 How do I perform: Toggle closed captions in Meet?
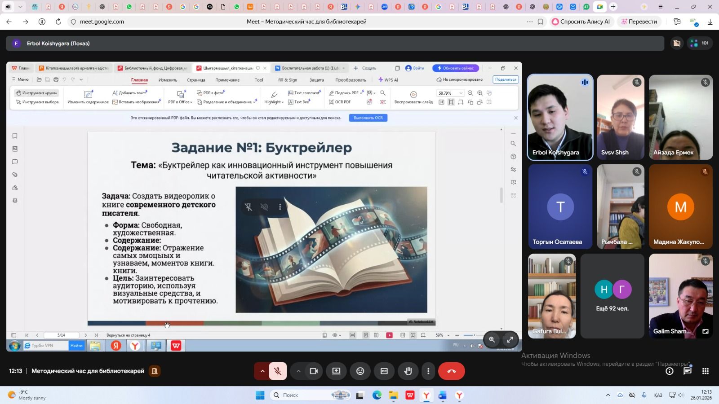pos(384,371)
